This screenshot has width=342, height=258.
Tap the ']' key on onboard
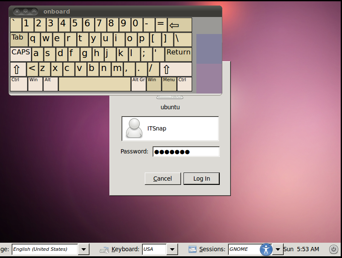coord(167,40)
